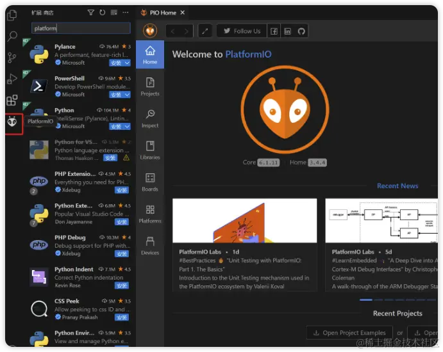Open the Explorer view in activity bar
The height and width of the screenshot is (352, 443).
pos(12,15)
